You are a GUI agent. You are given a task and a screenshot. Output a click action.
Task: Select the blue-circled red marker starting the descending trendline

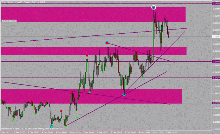tap(107, 43)
